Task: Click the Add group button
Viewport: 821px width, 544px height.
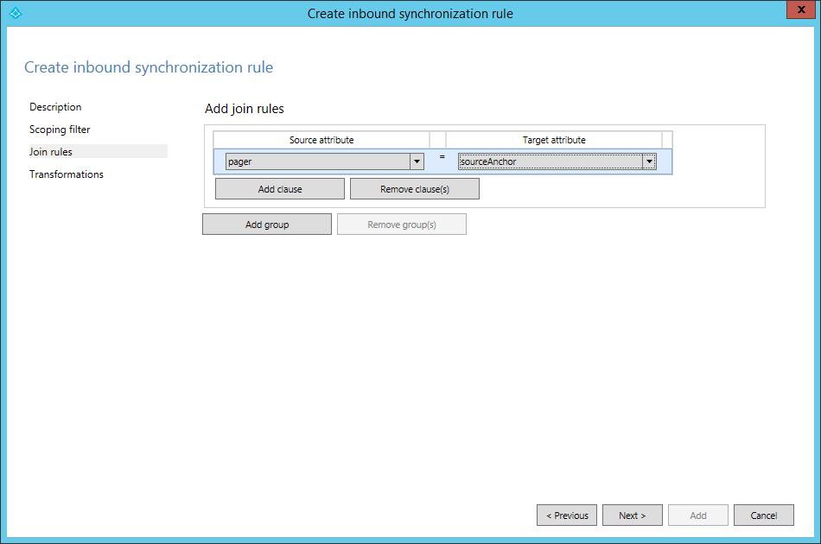Action: click(267, 225)
